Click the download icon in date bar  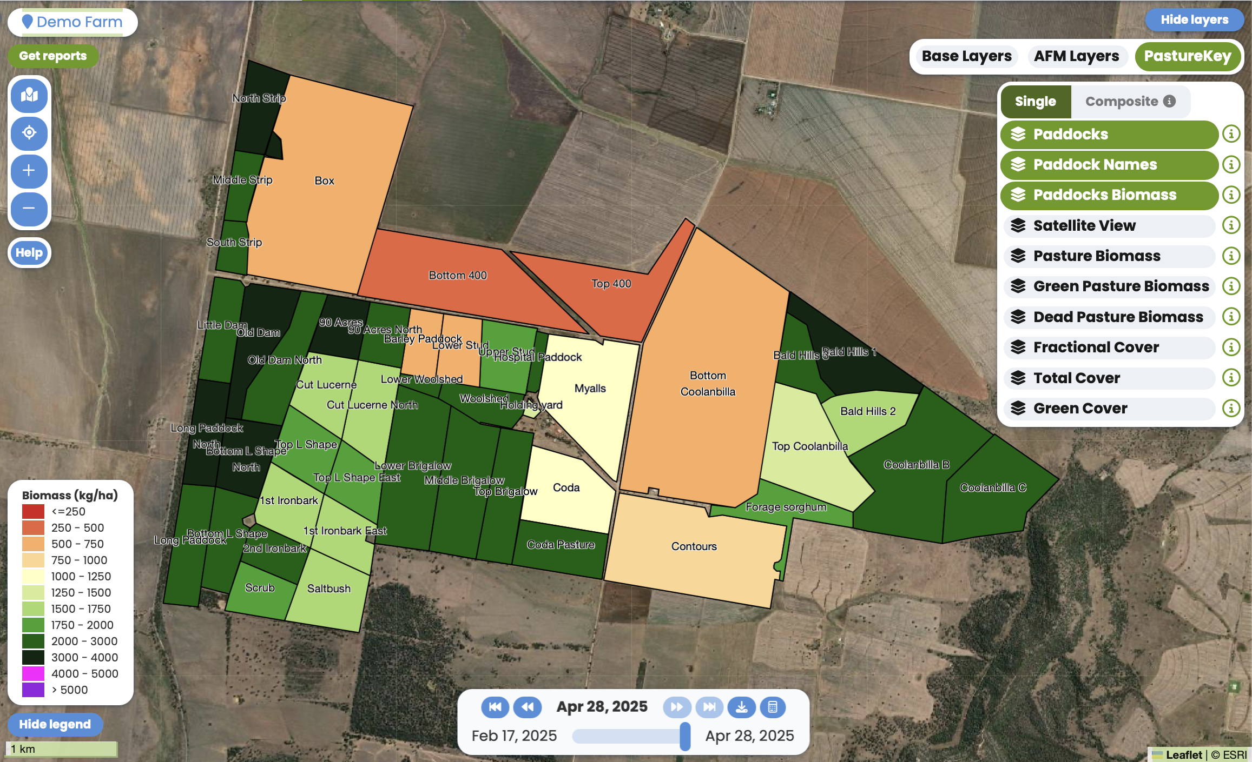[741, 707]
